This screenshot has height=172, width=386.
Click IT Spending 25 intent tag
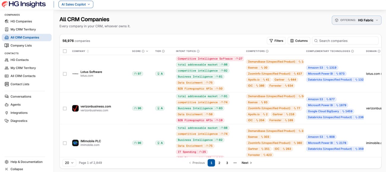coord(192,152)
